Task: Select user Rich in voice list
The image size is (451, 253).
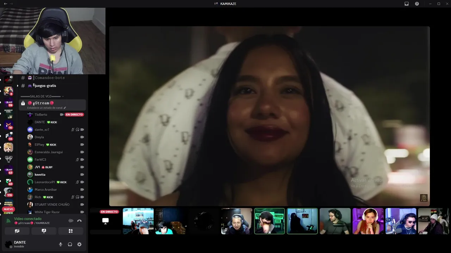Action: [x=38, y=197]
